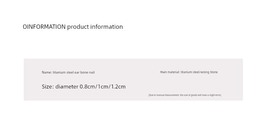Click the 'Size:' label
This screenshot has height=135, width=266.
48,87
